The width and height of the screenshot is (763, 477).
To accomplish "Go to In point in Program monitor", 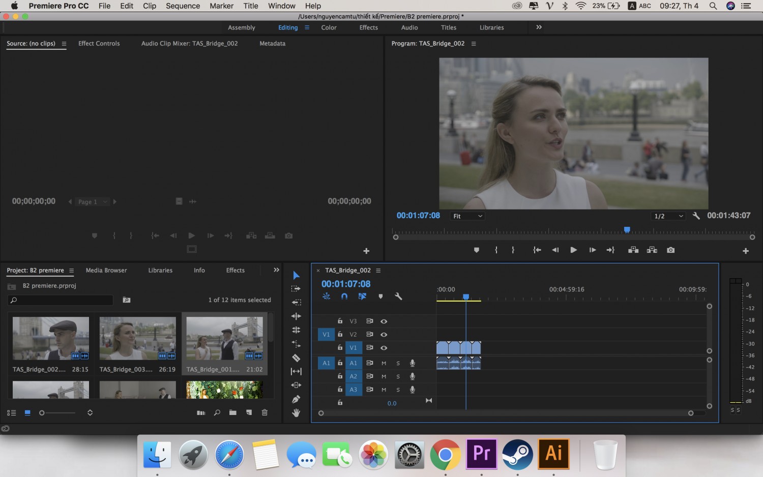I will [537, 250].
